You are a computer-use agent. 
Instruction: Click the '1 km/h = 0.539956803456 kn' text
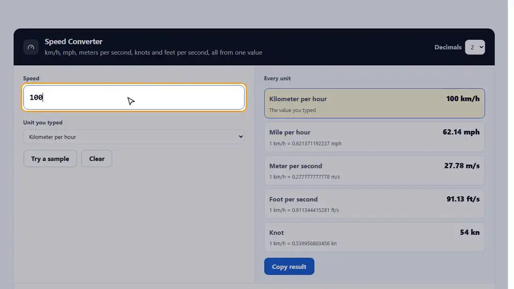point(303,244)
